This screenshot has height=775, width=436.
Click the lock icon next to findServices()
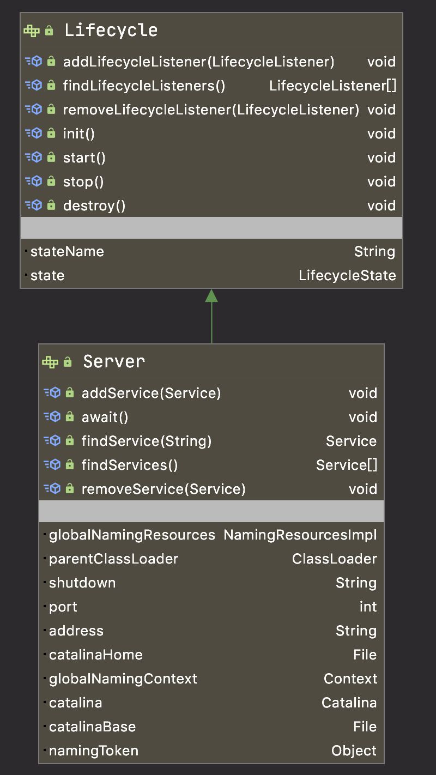70,465
